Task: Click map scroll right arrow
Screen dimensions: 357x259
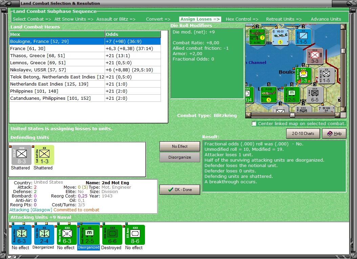Action: click(337, 115)
